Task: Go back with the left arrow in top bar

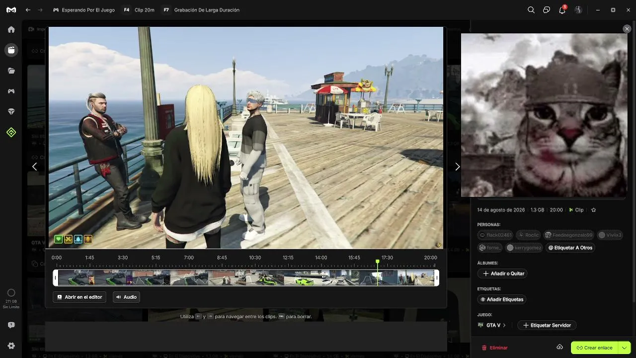Action: [x=28, y=10]
